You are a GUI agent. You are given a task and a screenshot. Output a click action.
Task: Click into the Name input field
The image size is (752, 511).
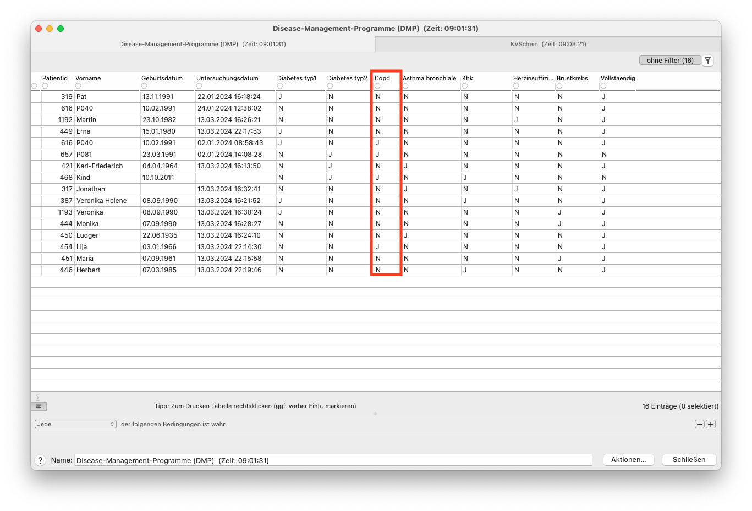(x=333, y=460)
